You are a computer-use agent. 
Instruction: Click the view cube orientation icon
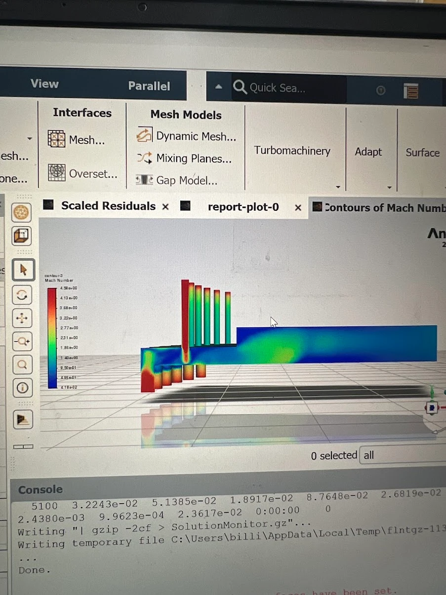[22, 236]
